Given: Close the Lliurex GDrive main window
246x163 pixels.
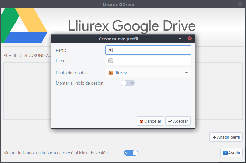Looking at the screenshot, I should (x=240, y=4).
